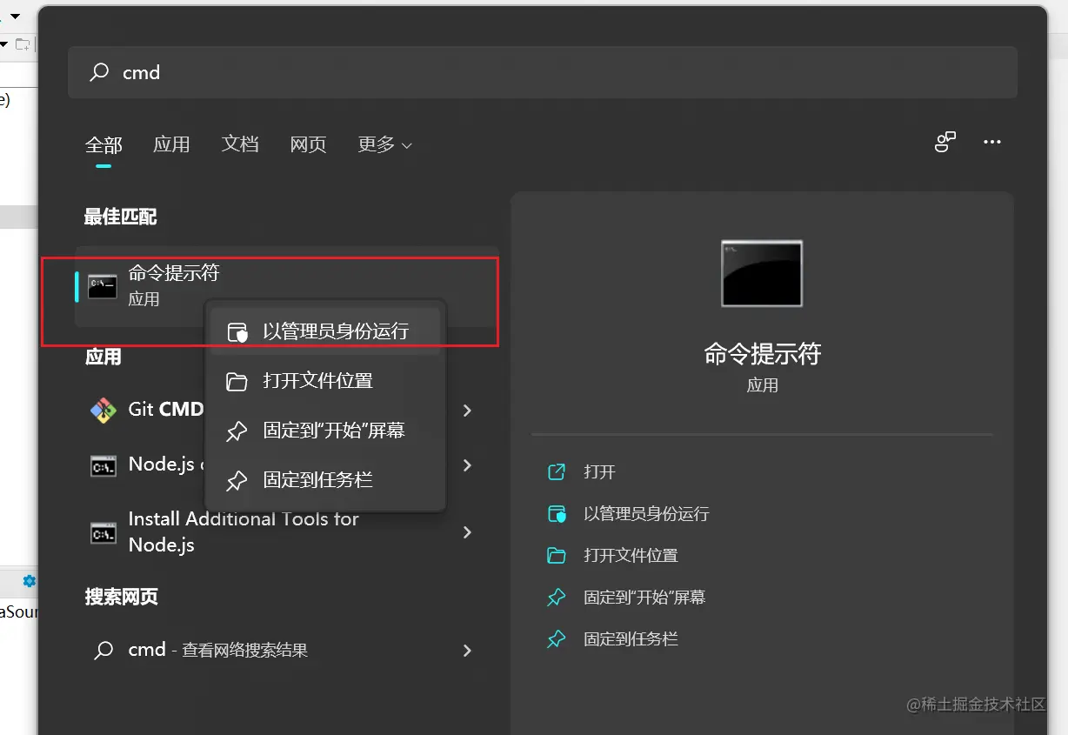Switch to the 文档 tab
The image size is (1068, 735).
[240, 144]
